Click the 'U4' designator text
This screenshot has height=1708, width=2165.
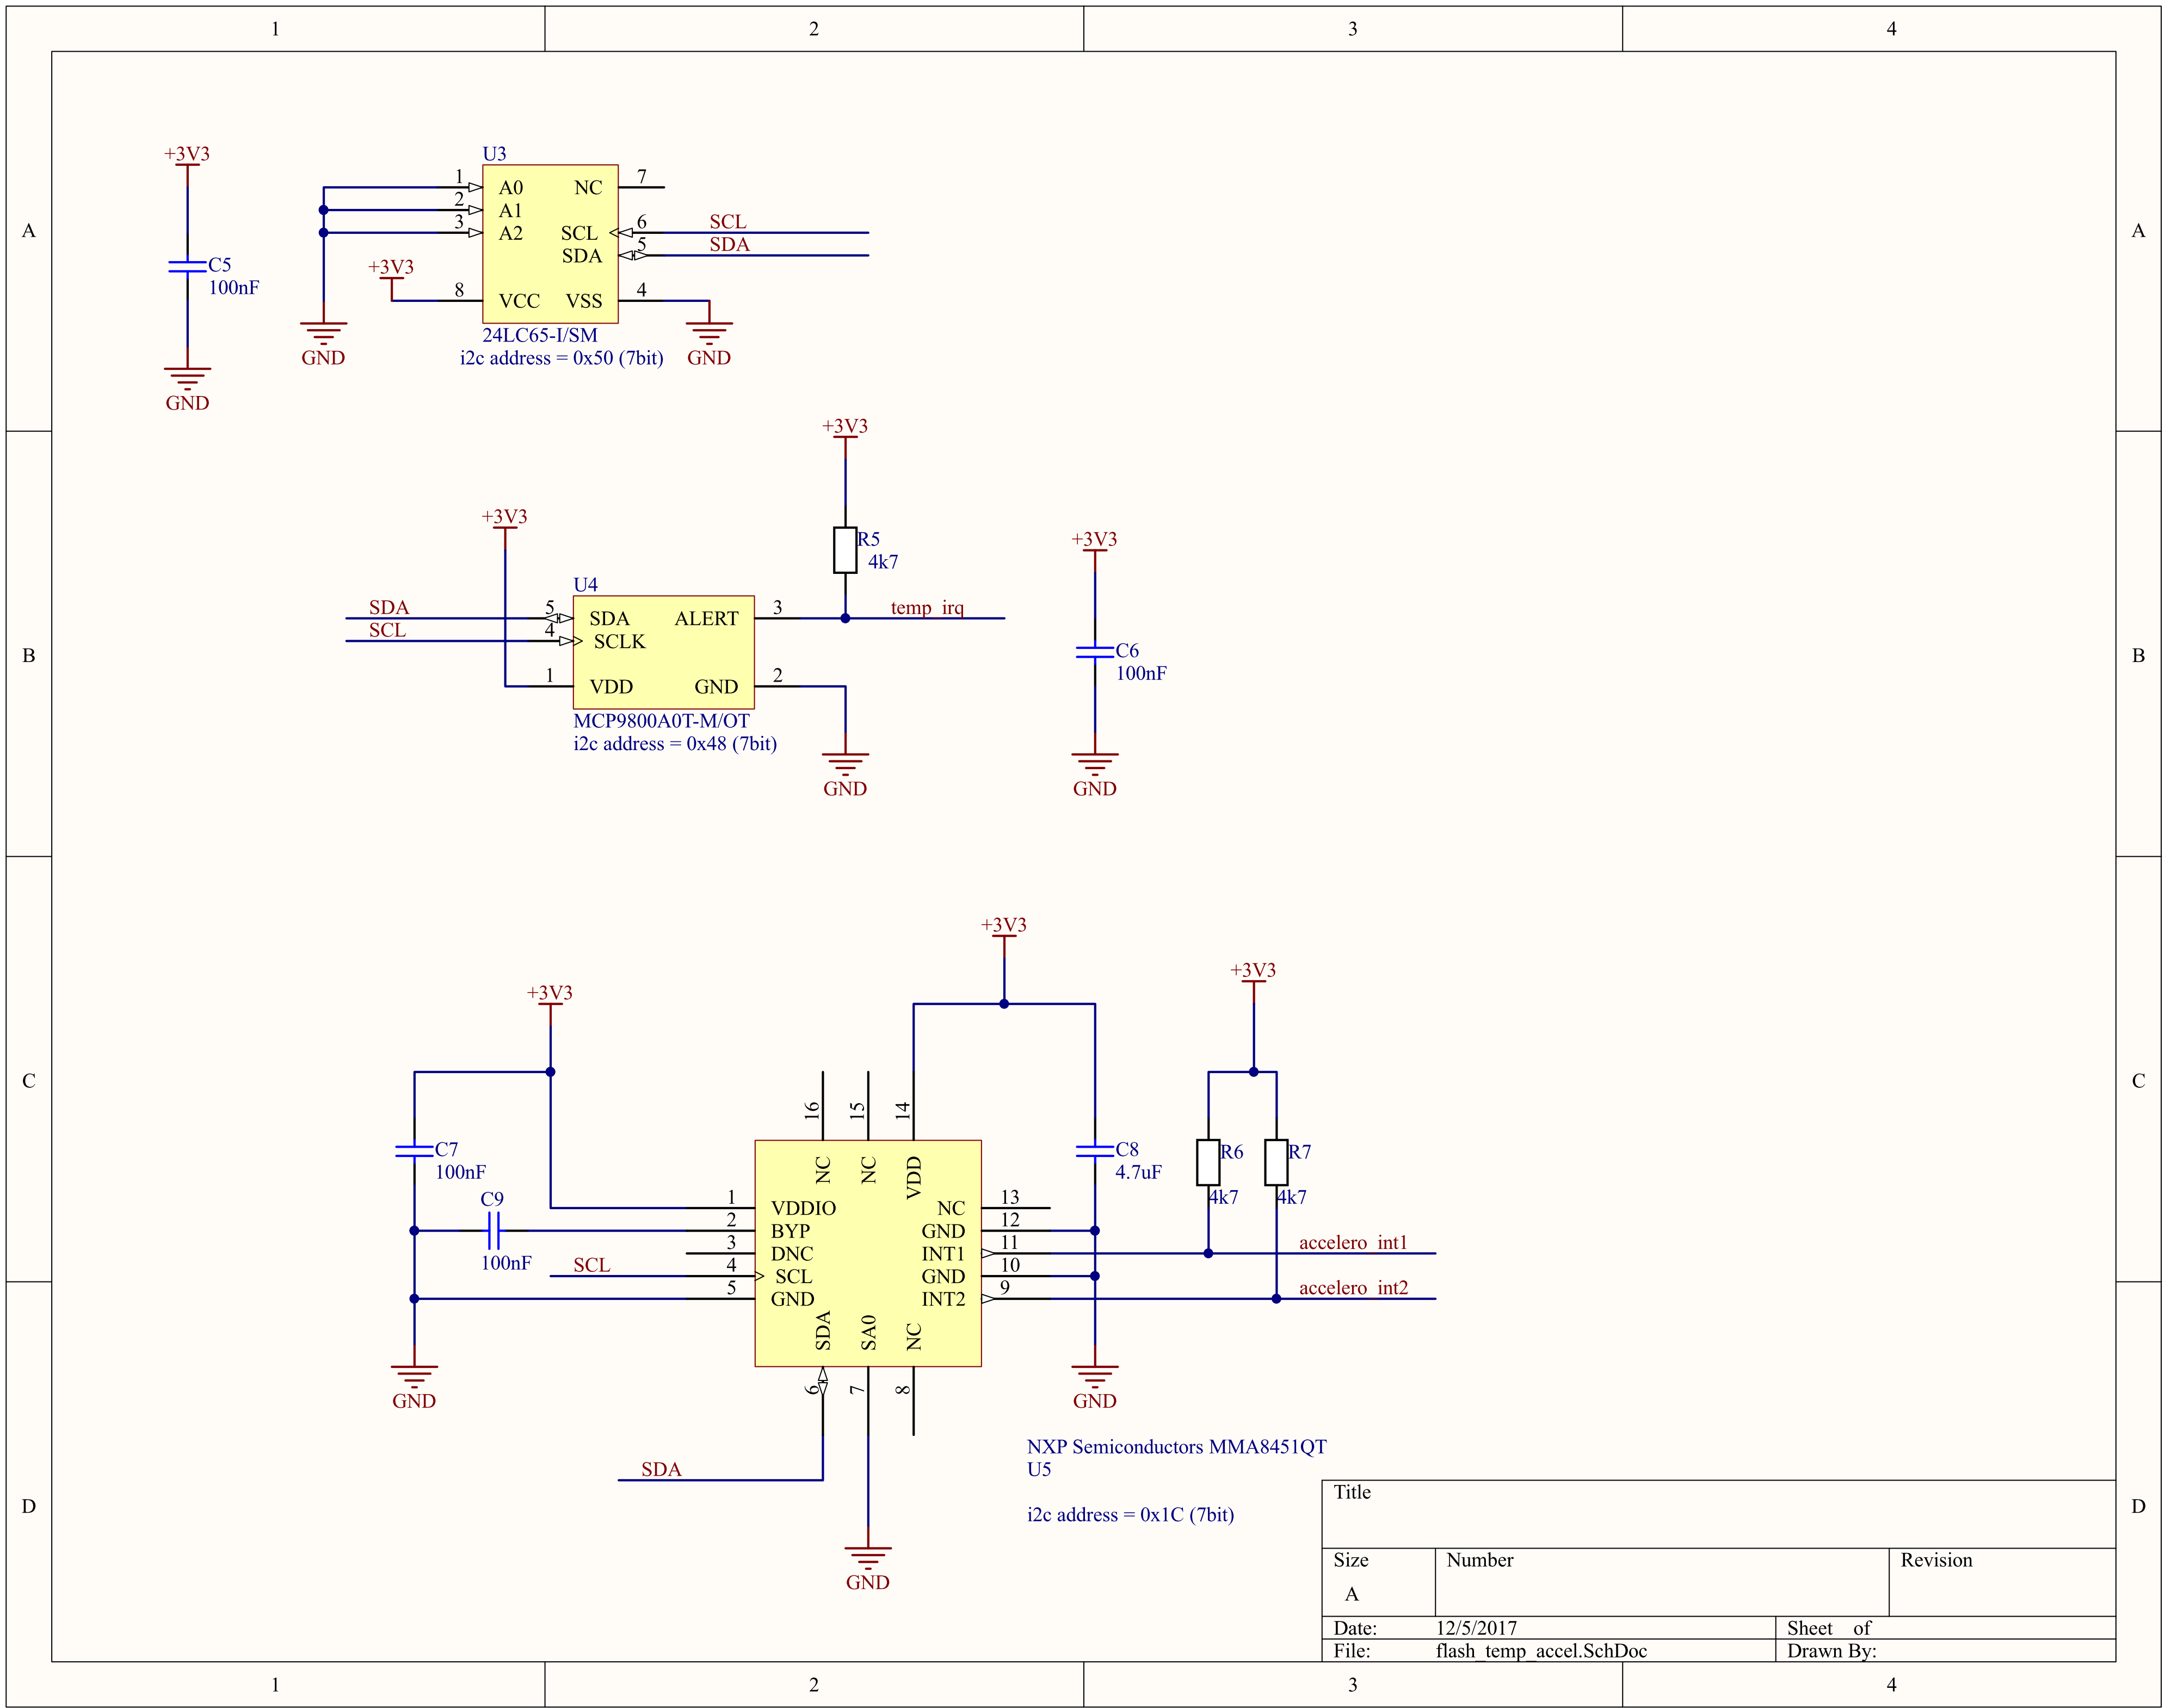pos(585,584)
